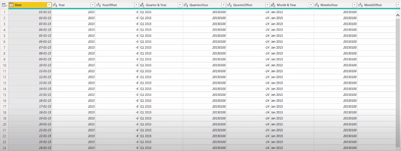This screenshot has height=151, width=401.
Task: Click the date type icon of Date column
Action: click(11, 5)
